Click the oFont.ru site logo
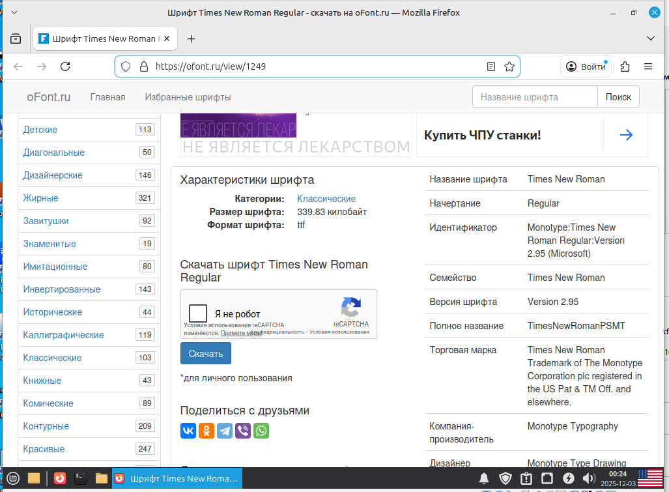This screenshot has width=669, height=492. coord(49,97)
